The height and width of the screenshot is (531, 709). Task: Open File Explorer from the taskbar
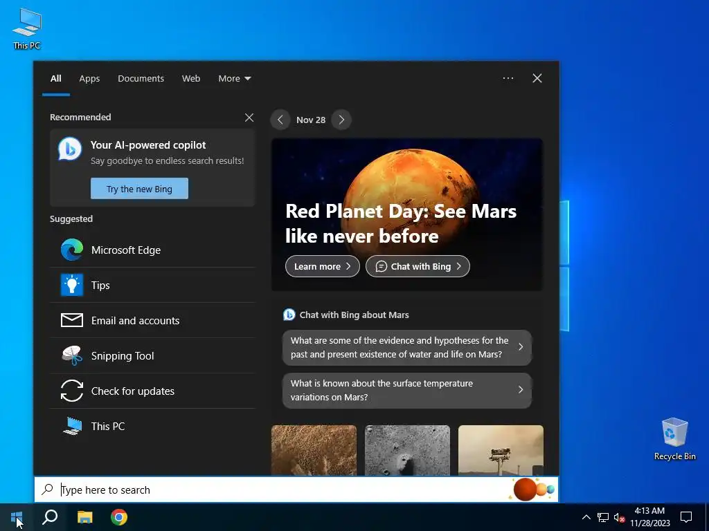click(84, 517)
